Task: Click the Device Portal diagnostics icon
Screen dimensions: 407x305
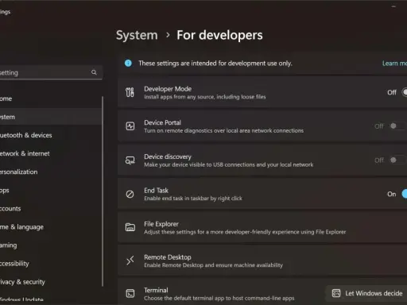Action: (x=130, y=126)
